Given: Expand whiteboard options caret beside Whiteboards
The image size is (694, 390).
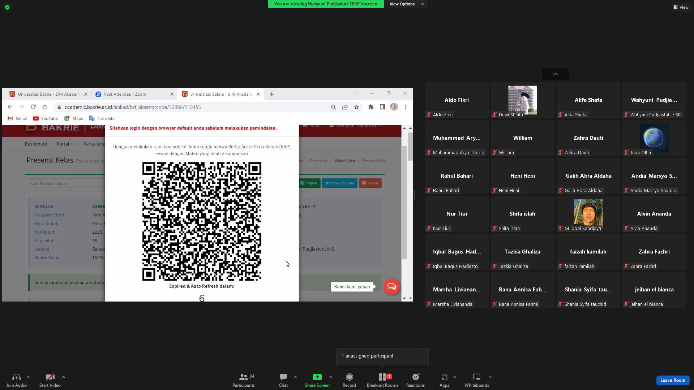Looking at the screenshot, I should point(490,377).
